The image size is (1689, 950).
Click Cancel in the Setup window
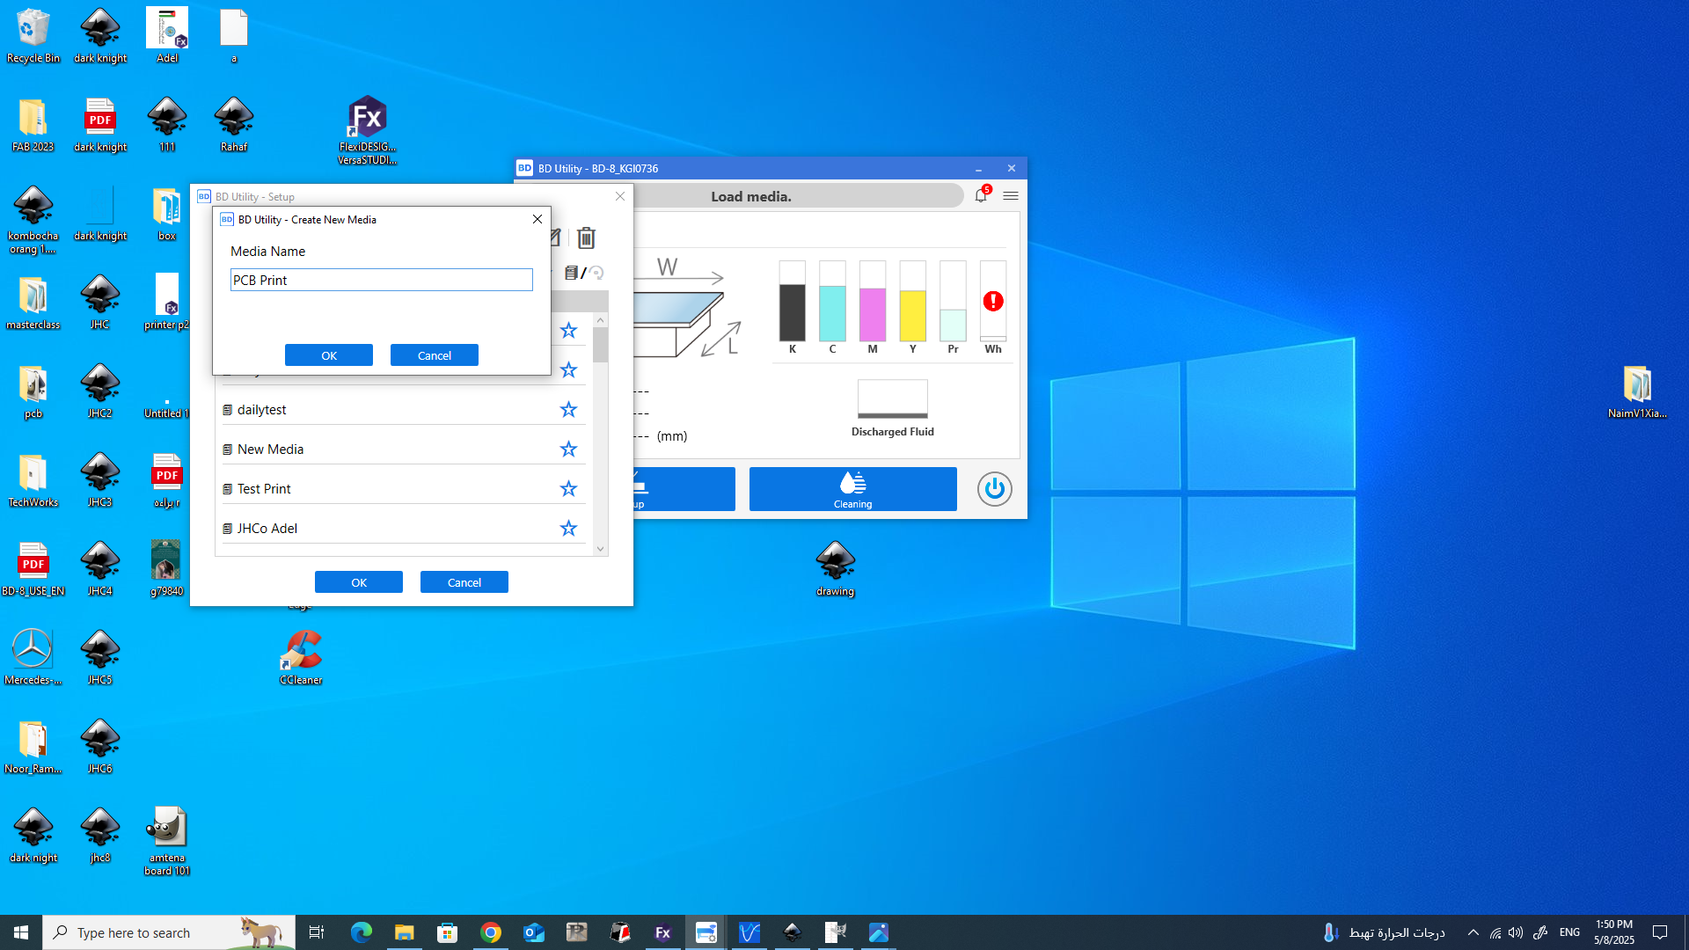point(464,582)
